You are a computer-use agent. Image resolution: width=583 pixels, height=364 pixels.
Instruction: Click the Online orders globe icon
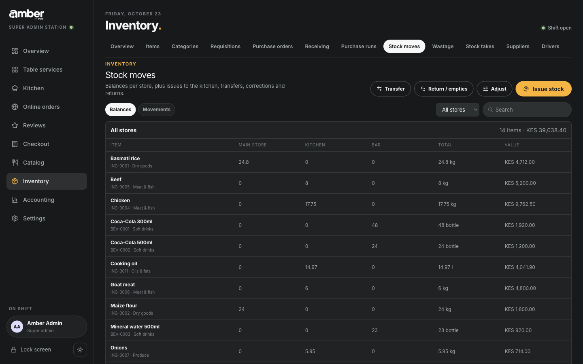point(15,107)
